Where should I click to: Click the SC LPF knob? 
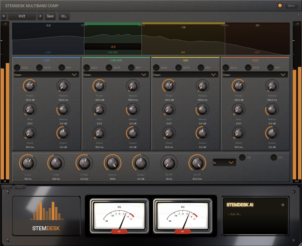click(x=197, y=163)
